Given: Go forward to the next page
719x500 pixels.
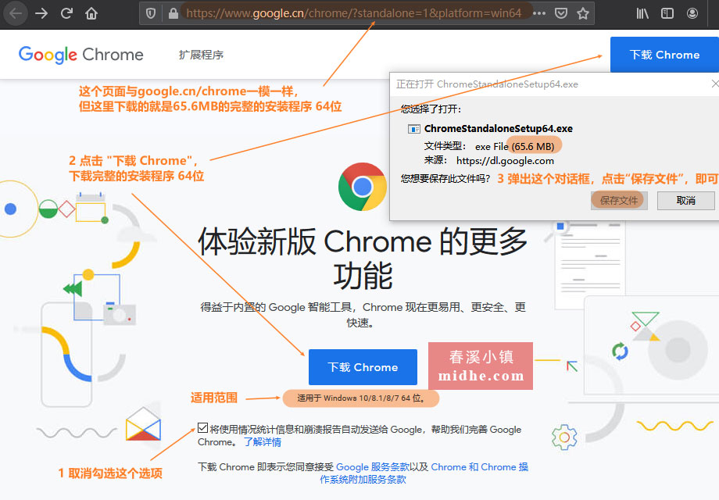Looking at the screenshot, I should coord(41,13).
